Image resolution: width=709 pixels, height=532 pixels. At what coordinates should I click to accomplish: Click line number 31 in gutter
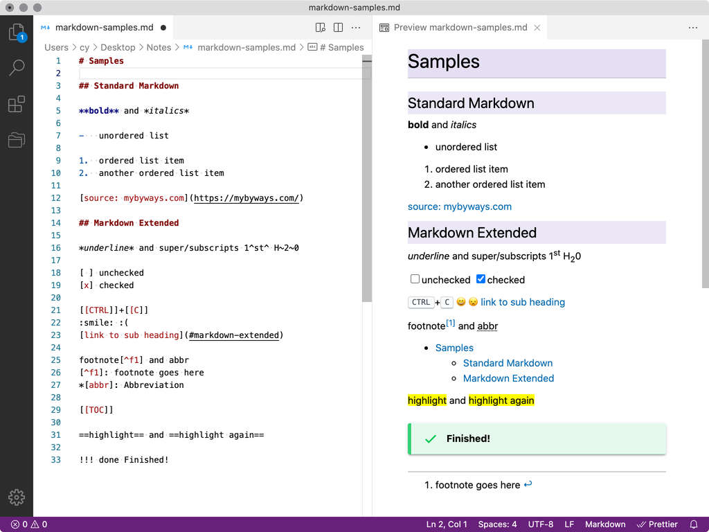tap(55, 435)
